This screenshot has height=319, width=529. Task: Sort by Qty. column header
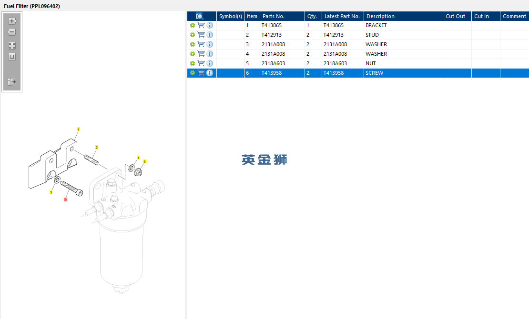coord(313,16)
